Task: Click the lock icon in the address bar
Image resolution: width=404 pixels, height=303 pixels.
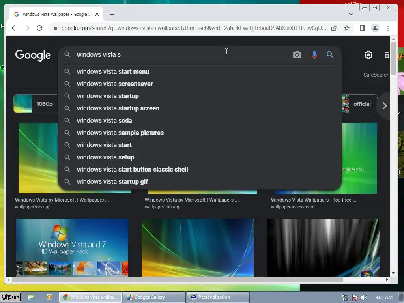Action: (x=55, y=28)
